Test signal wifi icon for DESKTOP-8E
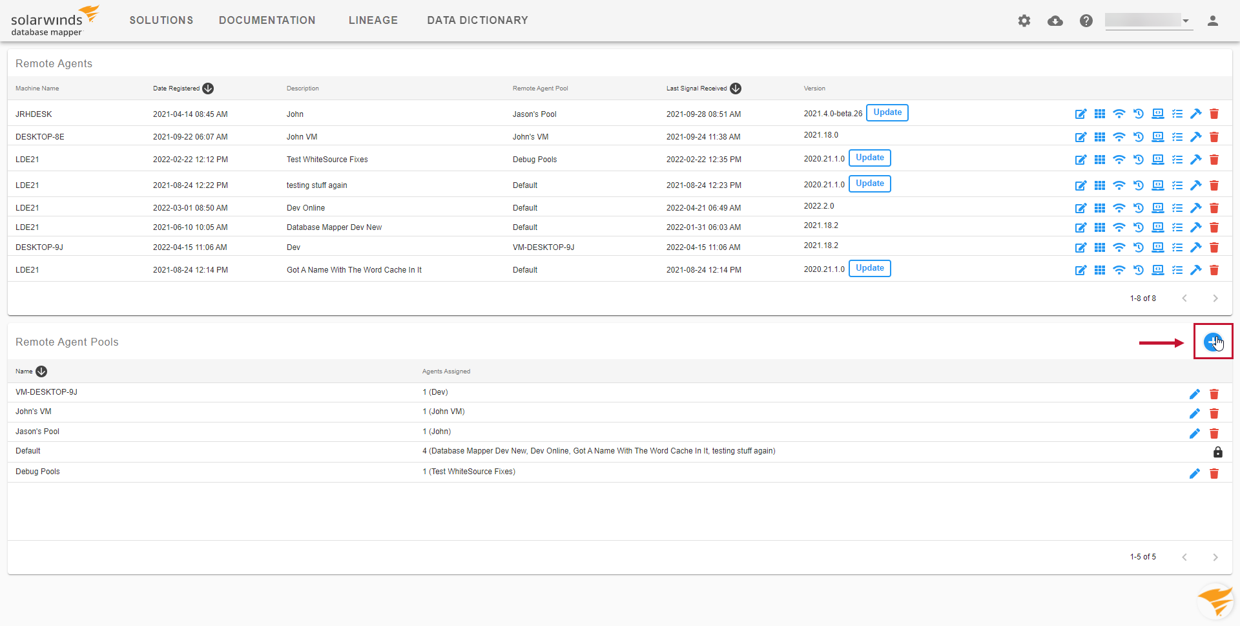Image resolution: width=1240 pixels, height=626 pixels. tap(1119, 137)
